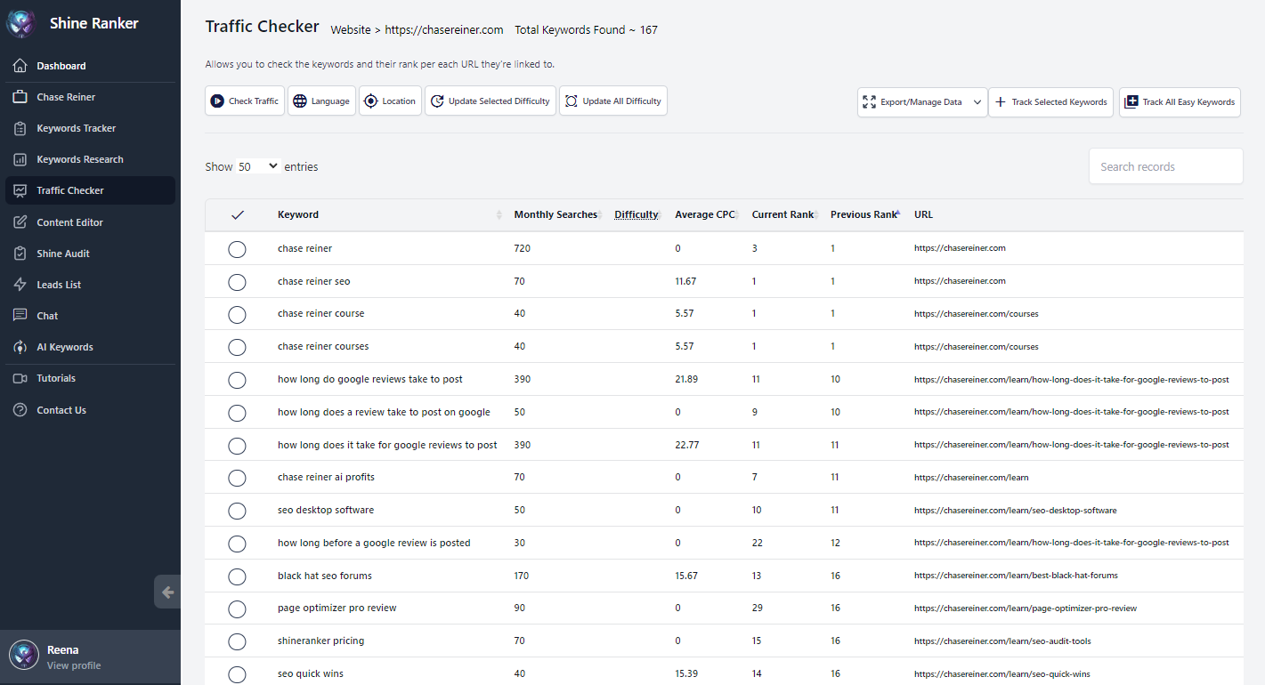Open Keywords Research in the sidebar
Image resolution: width=1265 pixels, height=685 pixels.
pos(80,159)
